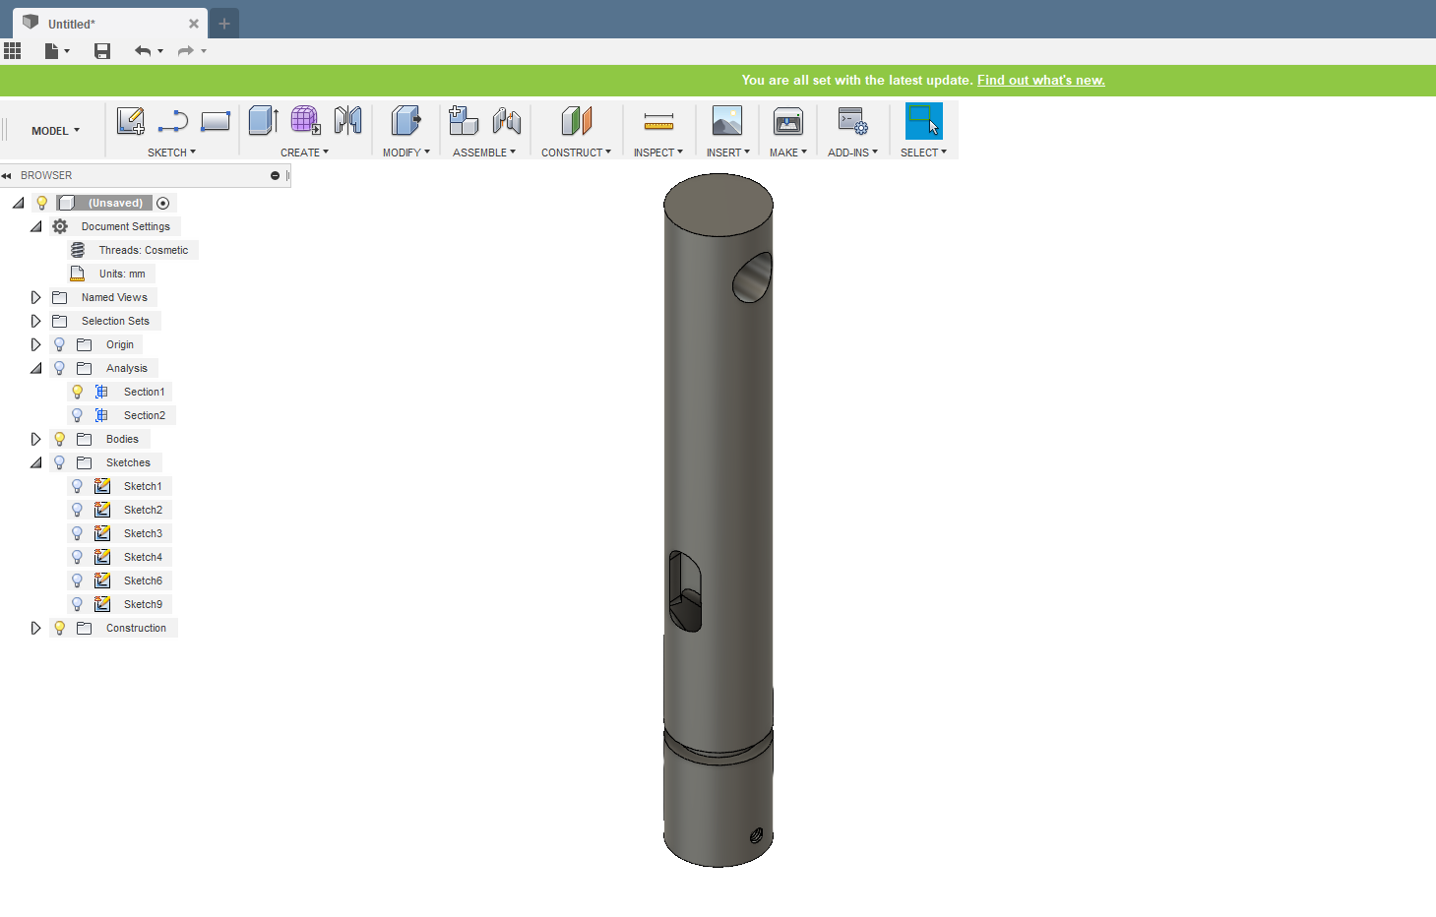
Task: Select the Create Sketch tool
Action: pyautogui.click(x=130, y=120)
